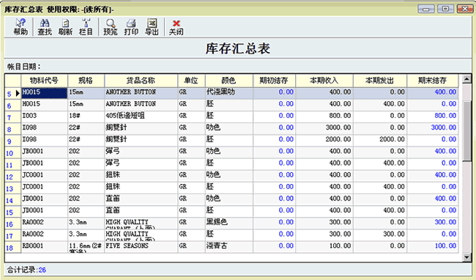Viewport: 476px width, 280px height.
Task: Click I003 material code cell
Action: (44, 117)
